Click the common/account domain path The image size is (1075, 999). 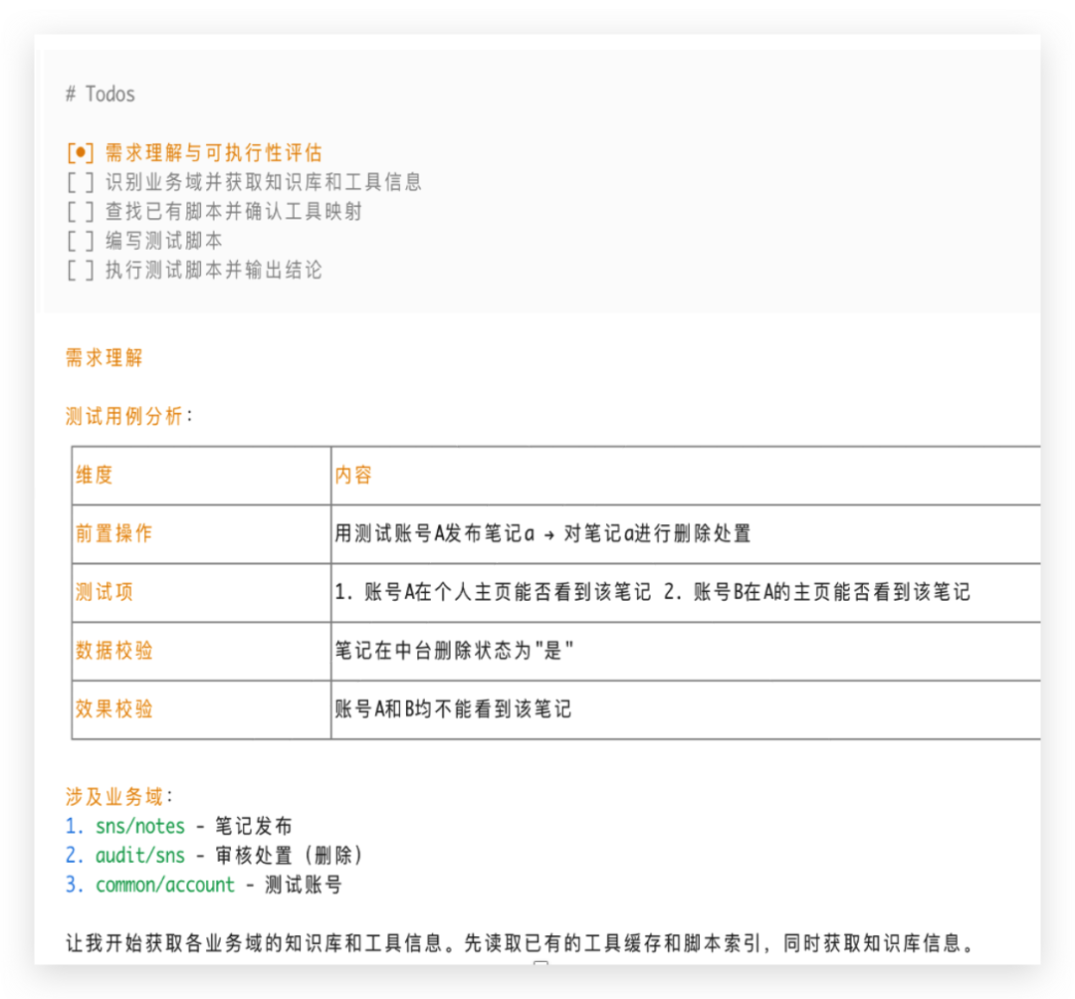pos(164,886)
